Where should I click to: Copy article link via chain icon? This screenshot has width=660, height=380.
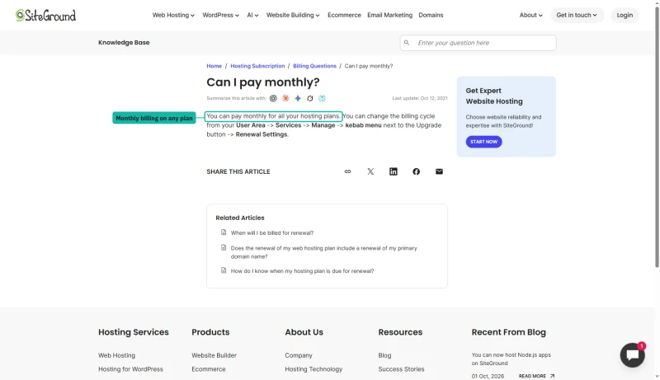pos(347,171)
